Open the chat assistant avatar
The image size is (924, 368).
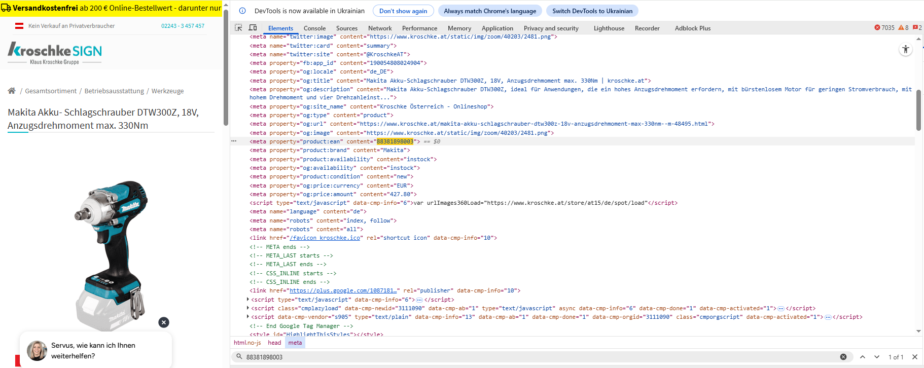[37, 350]
